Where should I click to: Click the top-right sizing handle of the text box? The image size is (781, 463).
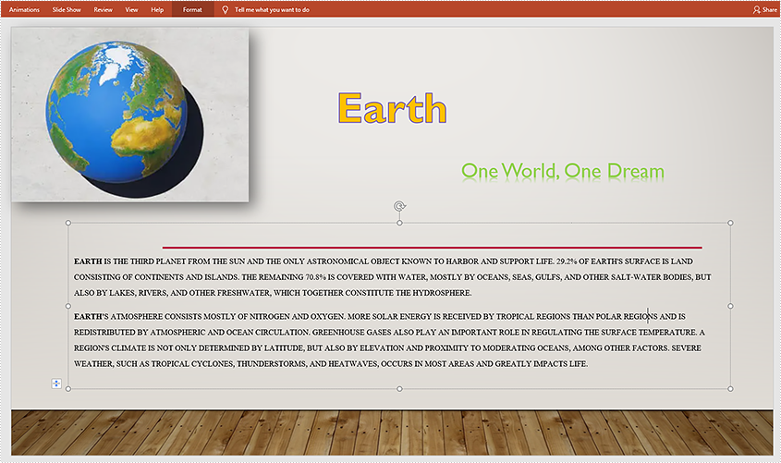pyautogui.click(x=730, y=223)
